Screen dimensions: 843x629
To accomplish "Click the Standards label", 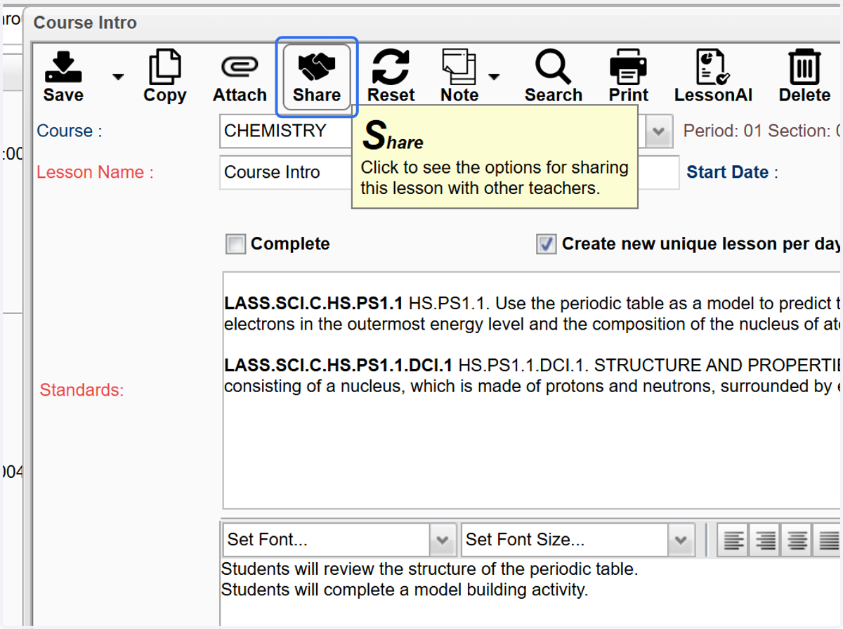I will (x=81, y=390).
